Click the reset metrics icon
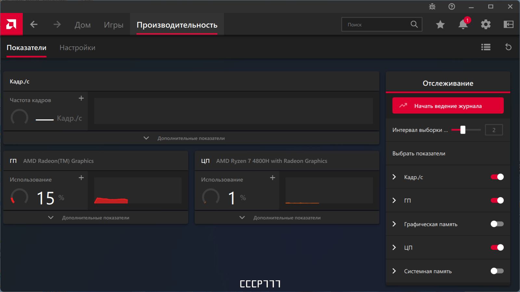 tap(509, 47)
